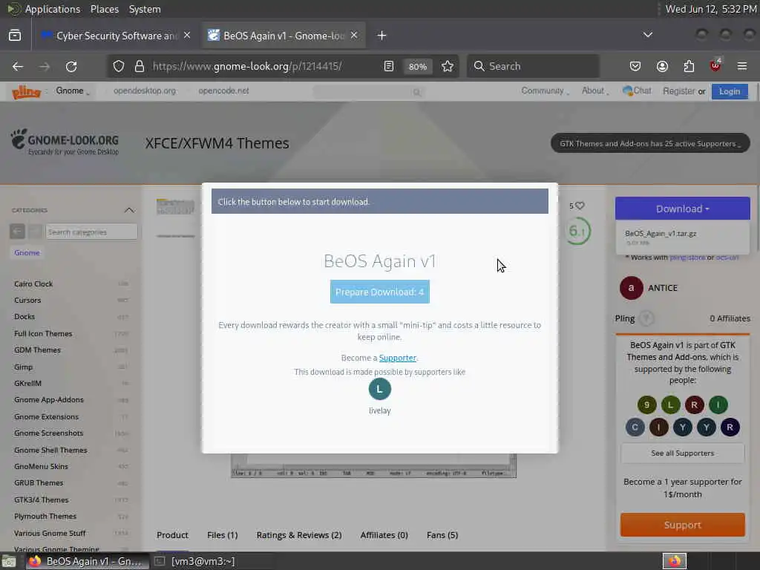Reload the current page
This screenshot has width=760, height=570.
click(71, 66)
